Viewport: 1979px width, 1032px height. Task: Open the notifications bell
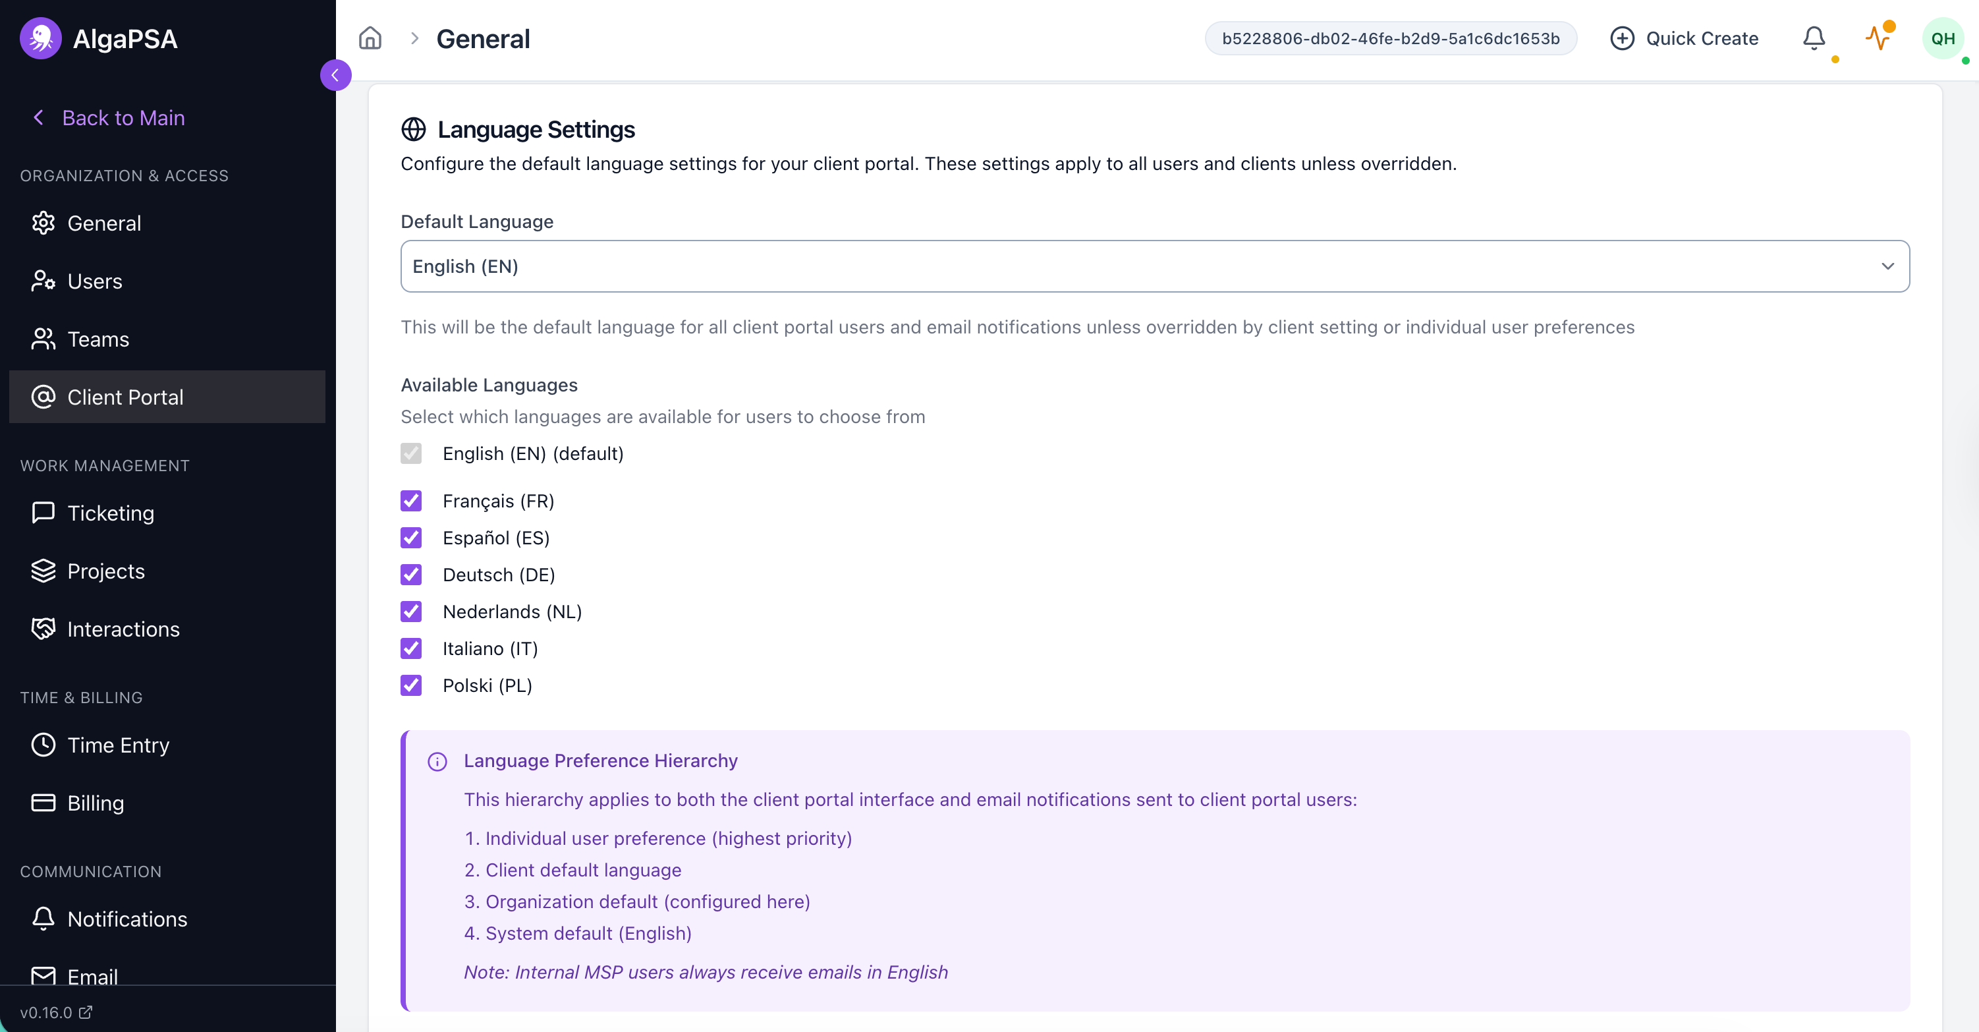1814,38
